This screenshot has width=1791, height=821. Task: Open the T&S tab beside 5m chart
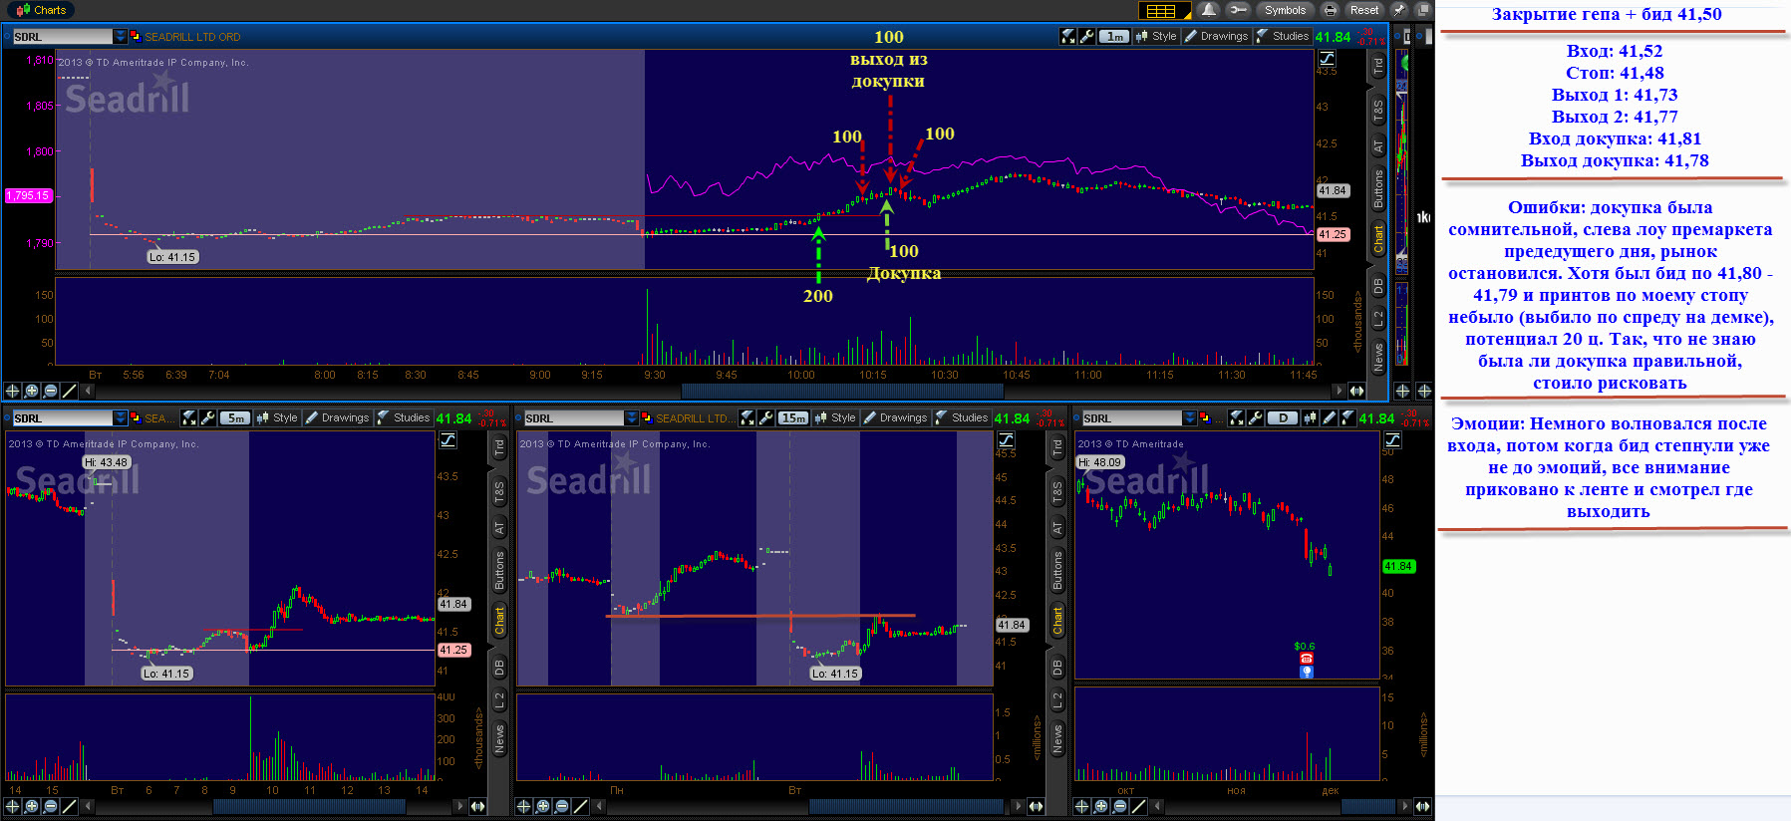(499, 490)
